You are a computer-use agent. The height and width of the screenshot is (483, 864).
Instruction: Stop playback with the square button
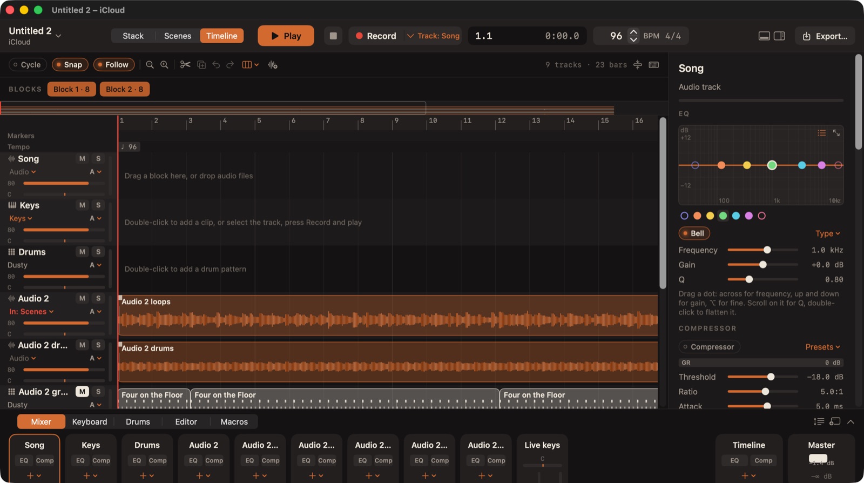tap(333, 36)
